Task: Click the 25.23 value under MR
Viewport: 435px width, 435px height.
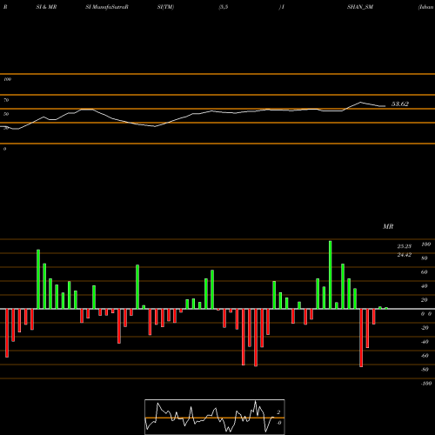Action: pyautogui.click(x=405, y=246)
